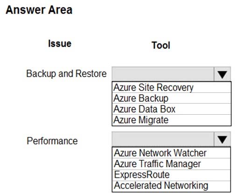Click the Backup and Restore issue label
The width and height of the screenshot is (236, 196).
pyautogui.click(x=66, y=74)
